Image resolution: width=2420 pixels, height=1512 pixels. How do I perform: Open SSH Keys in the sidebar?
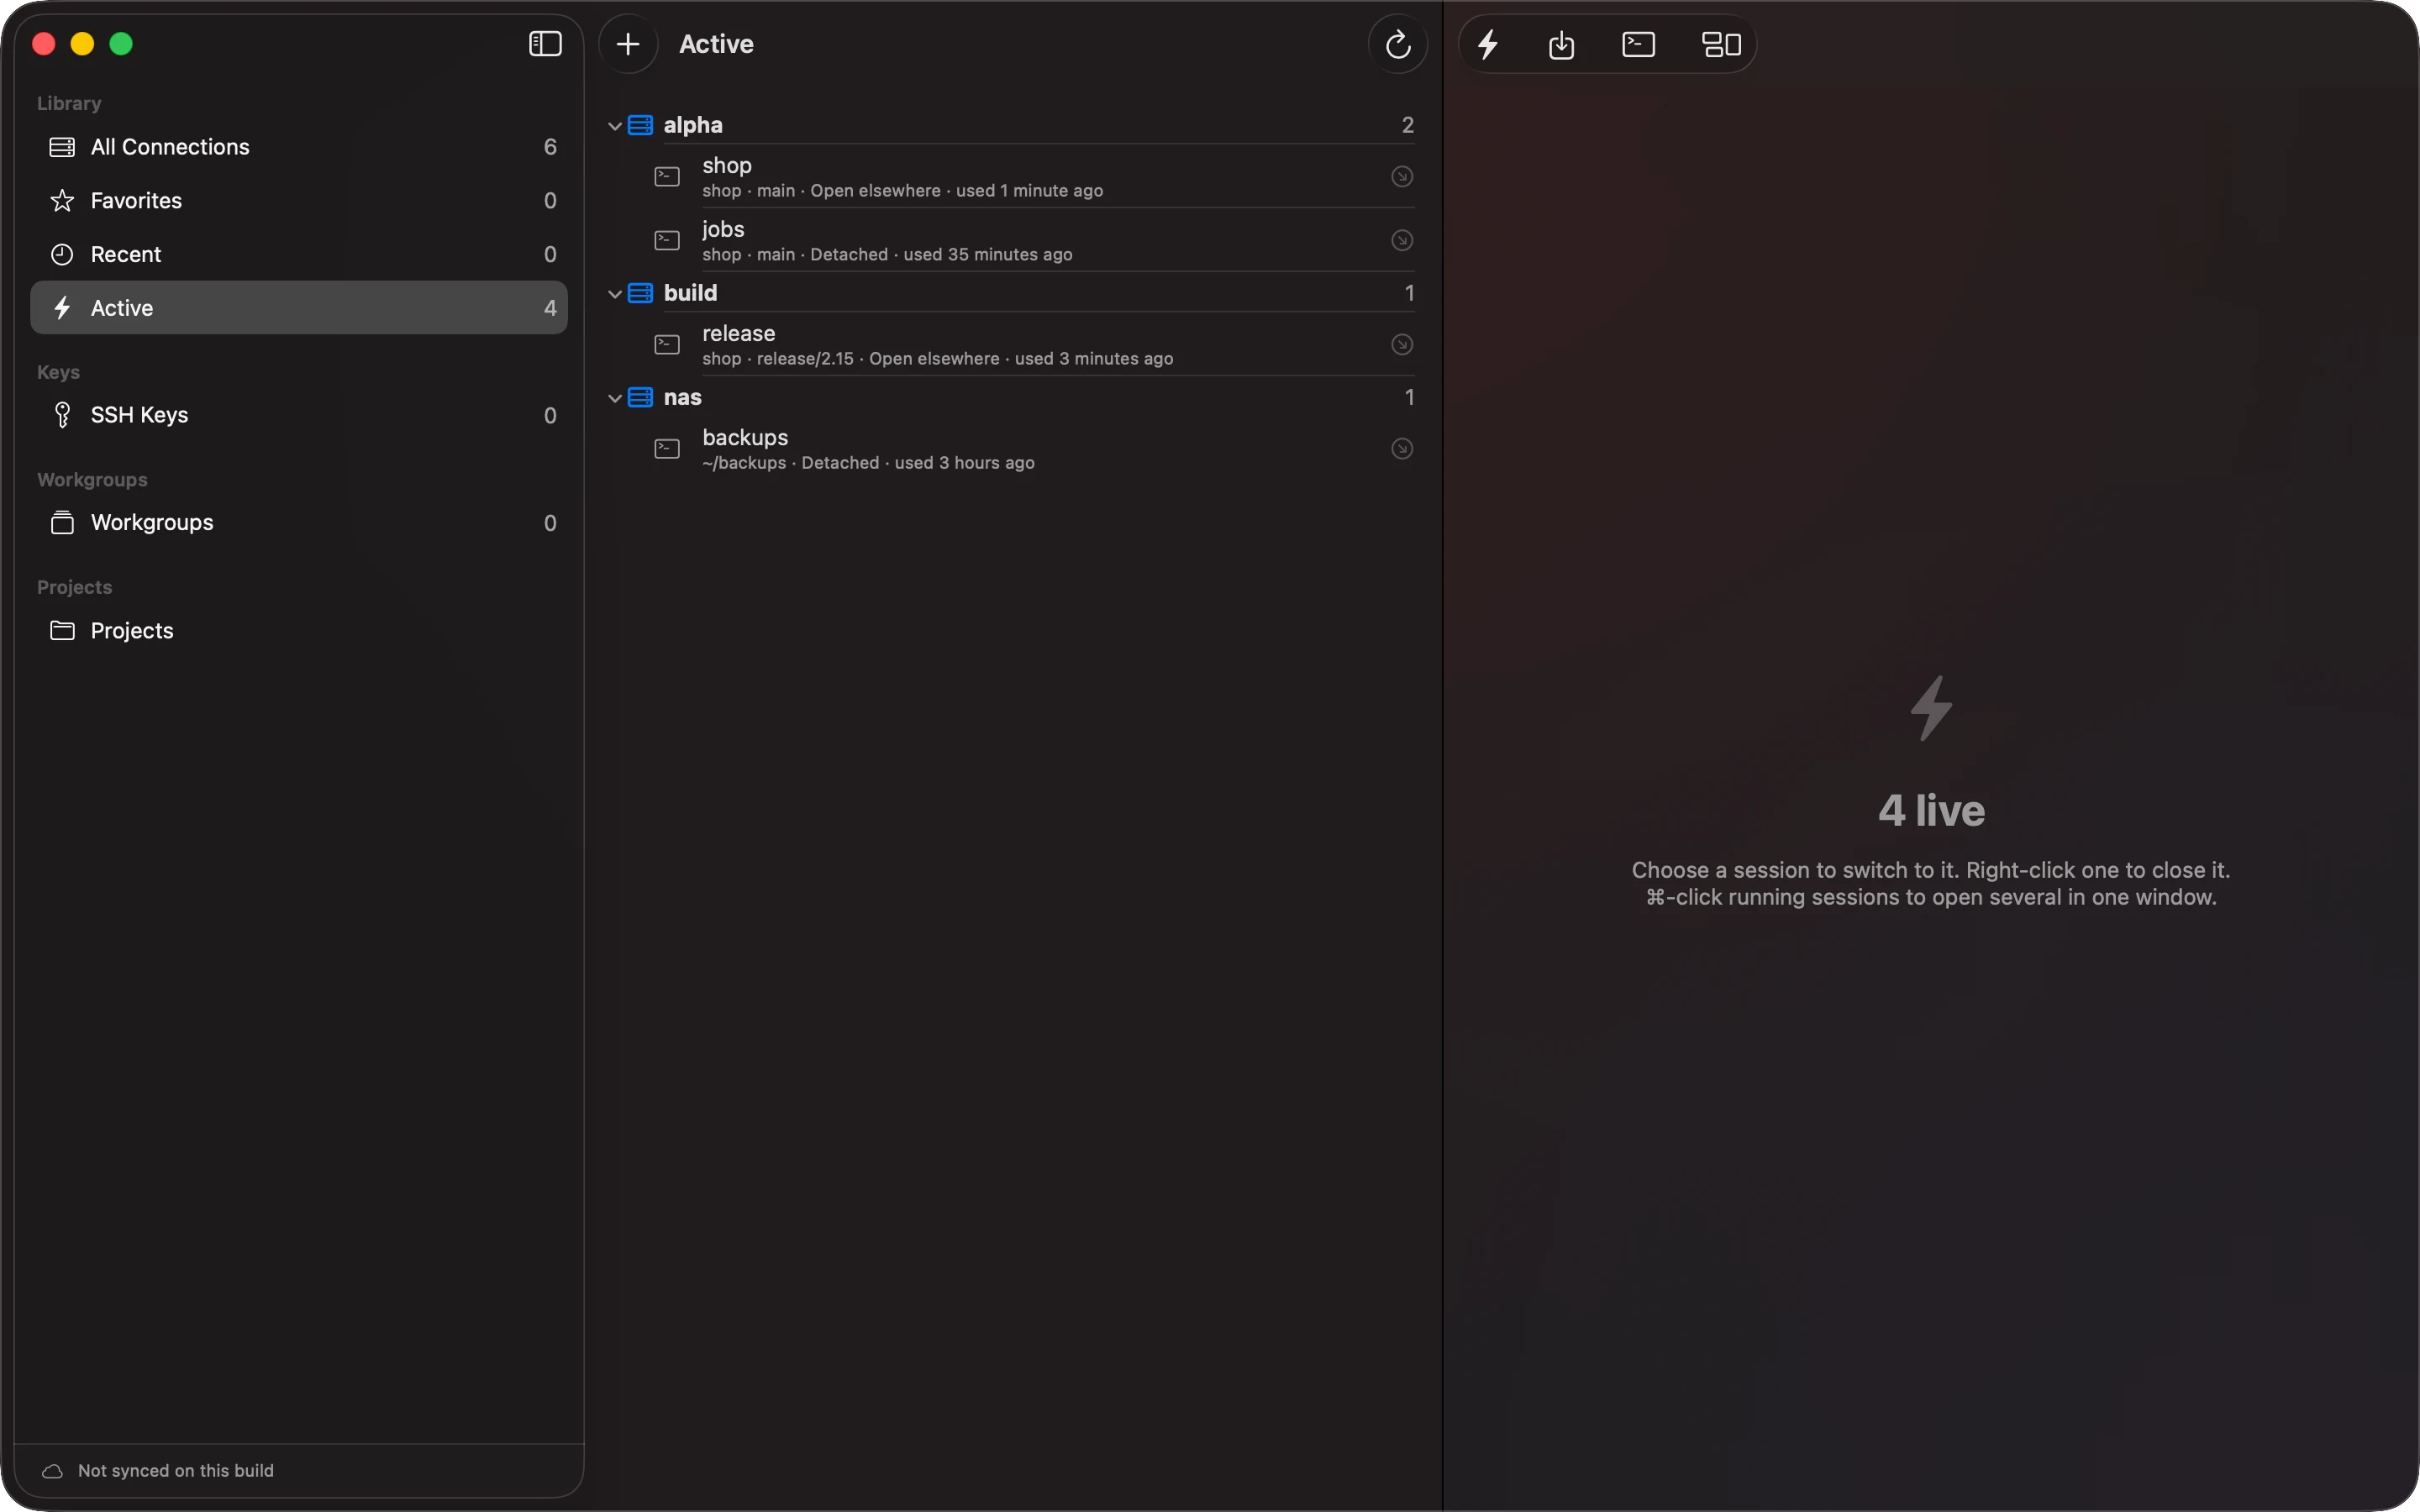[299, 415]
